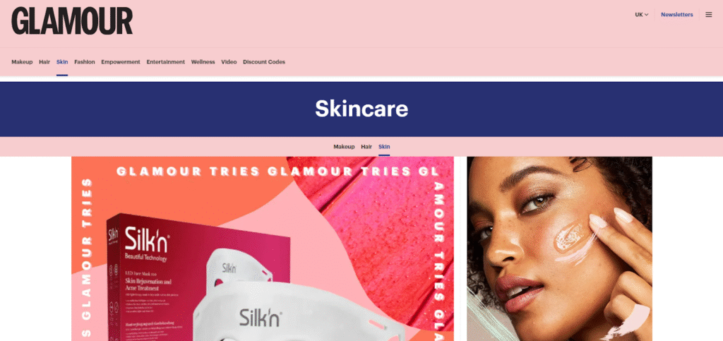This screenshot has width=723, height=341.
Task: Switch to Hair sub-tab below Skincare banner
Action: tap(366, 147)
